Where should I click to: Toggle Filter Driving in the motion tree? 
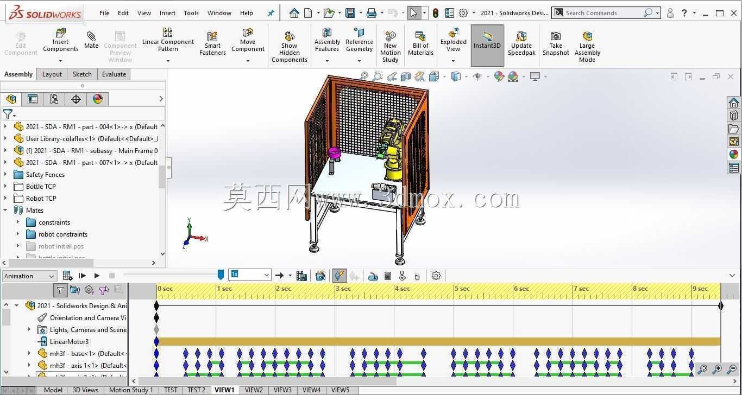[x=89, y=290]
